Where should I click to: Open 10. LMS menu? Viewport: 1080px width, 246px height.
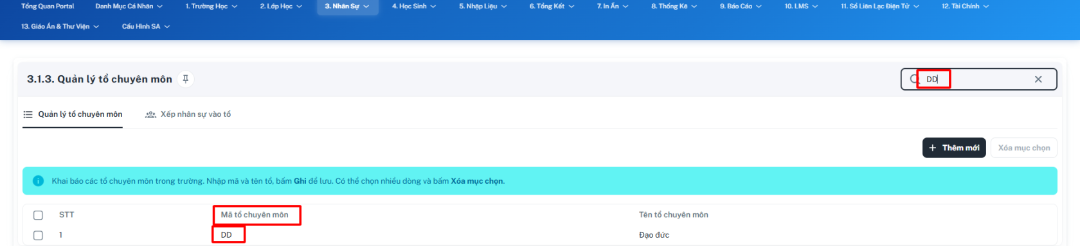click(x=801, y=6)
